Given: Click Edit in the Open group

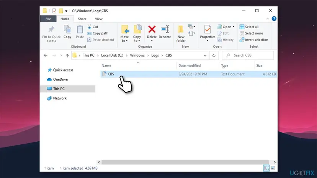Looking at the screenshot, I should pos(223,33).
